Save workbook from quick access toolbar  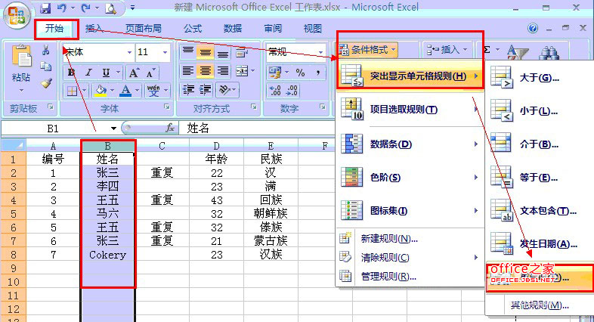pyautogui.click(x=45, y=8)
